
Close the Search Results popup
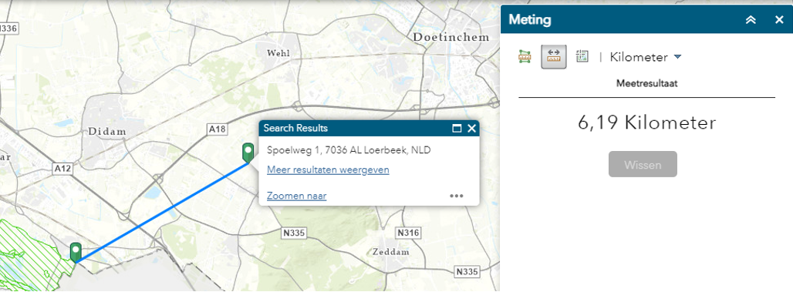pos(472,129)
